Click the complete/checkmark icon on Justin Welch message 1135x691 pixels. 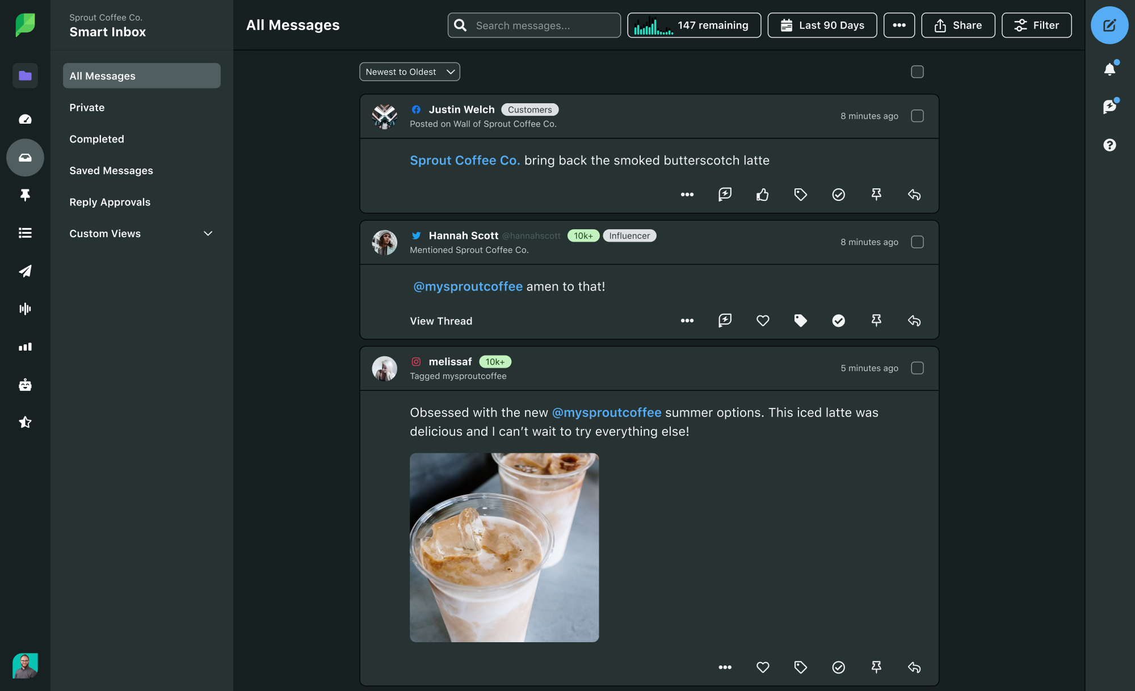(838, 193)
